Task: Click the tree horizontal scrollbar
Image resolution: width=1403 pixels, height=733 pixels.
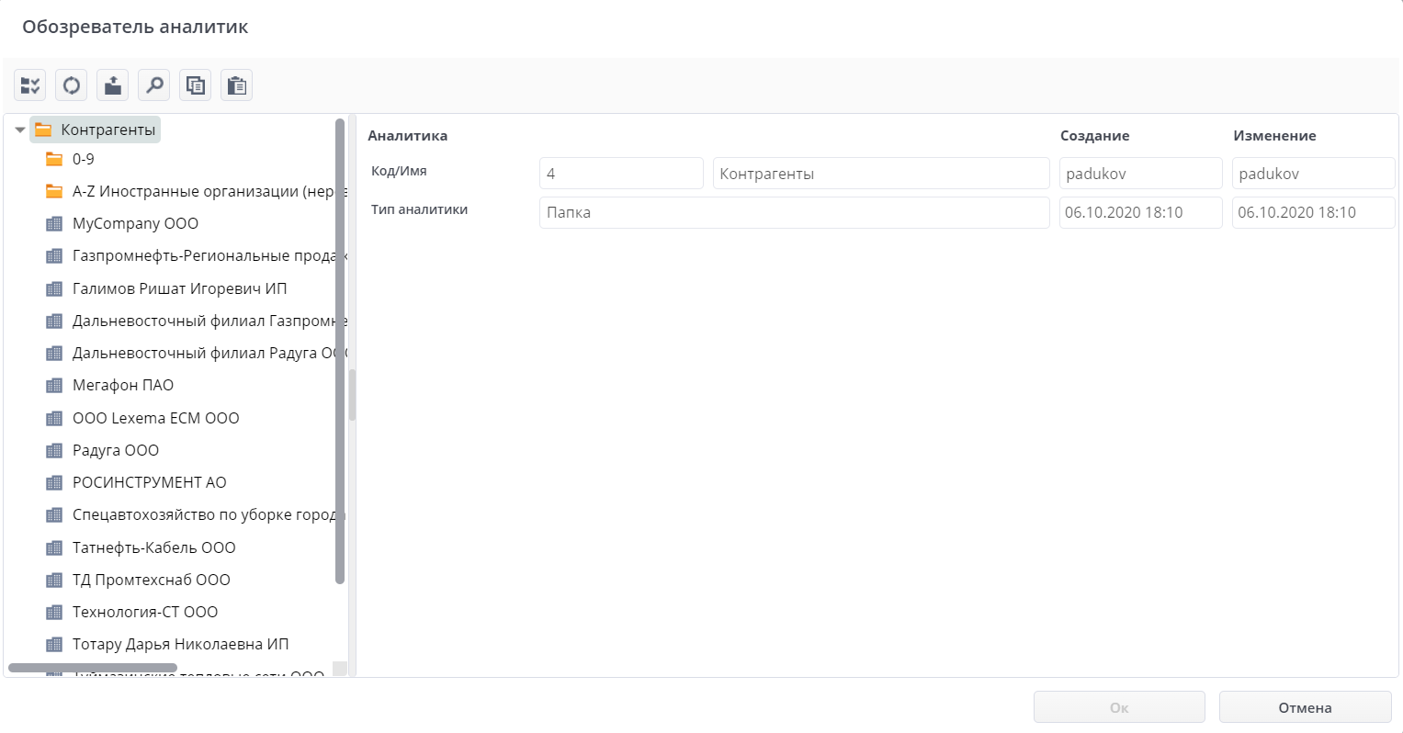Action: [x=92, y=668]
